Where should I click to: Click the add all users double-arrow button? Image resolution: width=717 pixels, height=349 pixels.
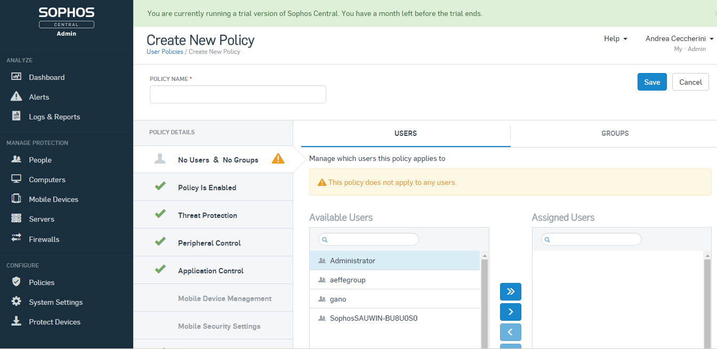(510, 291)
